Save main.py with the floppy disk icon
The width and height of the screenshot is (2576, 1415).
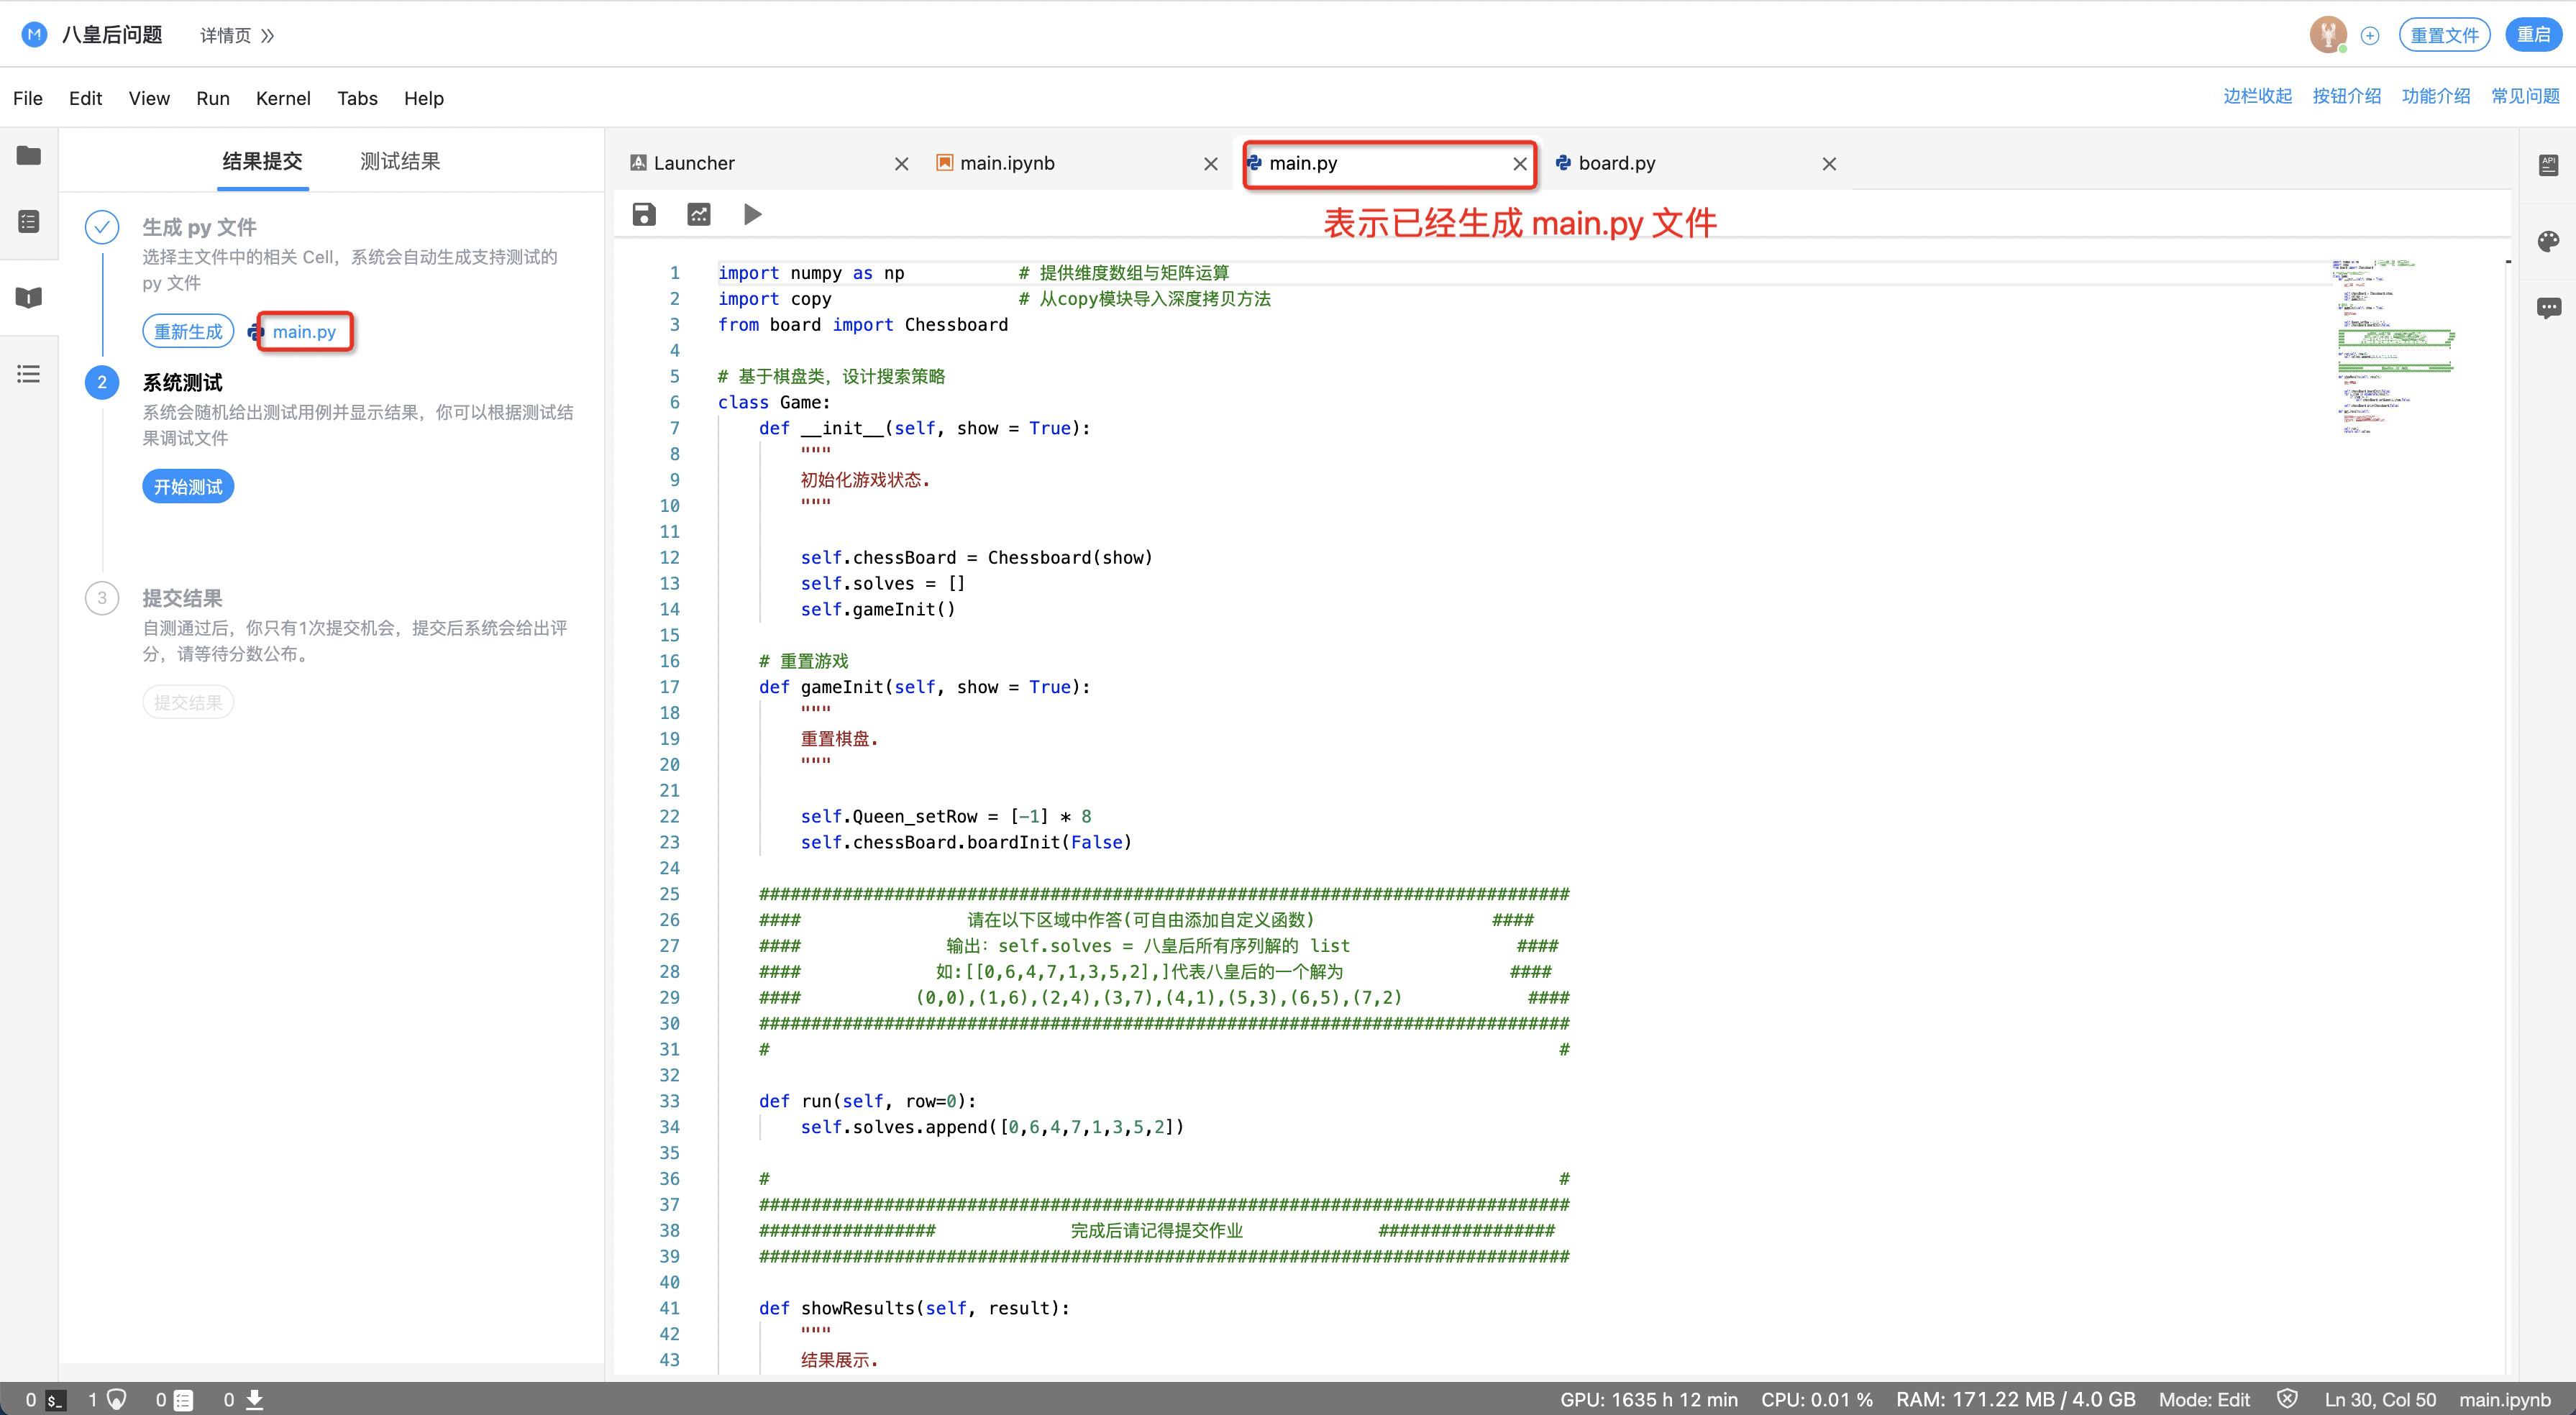point(644,214)
